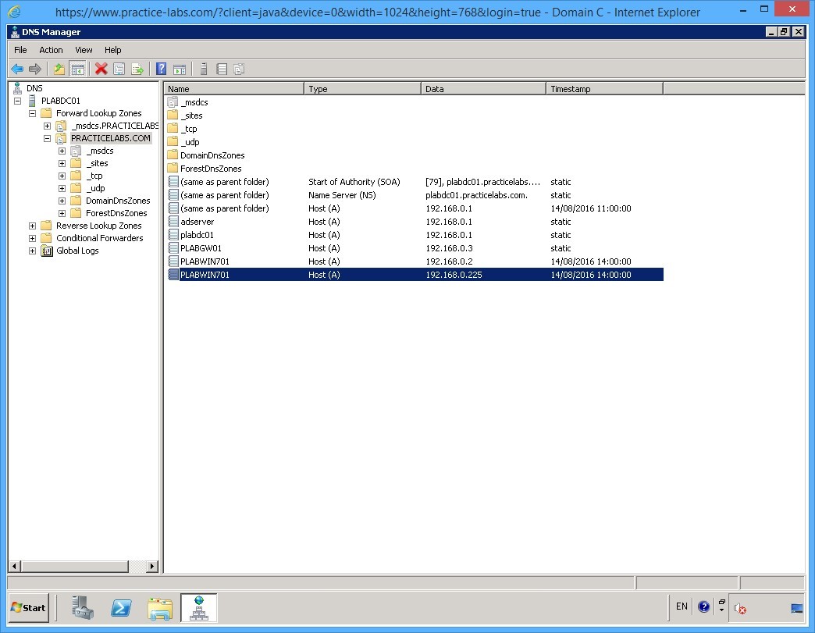Screen dimensions: 815x633
Task: Toggle the console tree pane visibility
Action: coord(78,69)
